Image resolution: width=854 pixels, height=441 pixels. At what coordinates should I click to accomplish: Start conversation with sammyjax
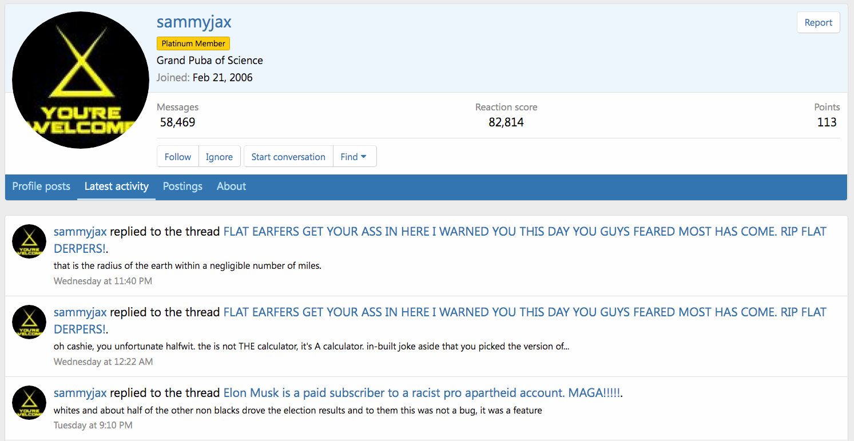coord(288,157)
